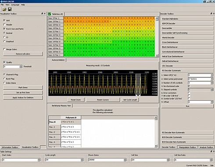Enable the Error correction checkbox
215x167 pixels.
189,93
